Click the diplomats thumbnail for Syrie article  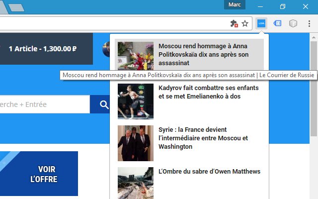pos(136,143)
